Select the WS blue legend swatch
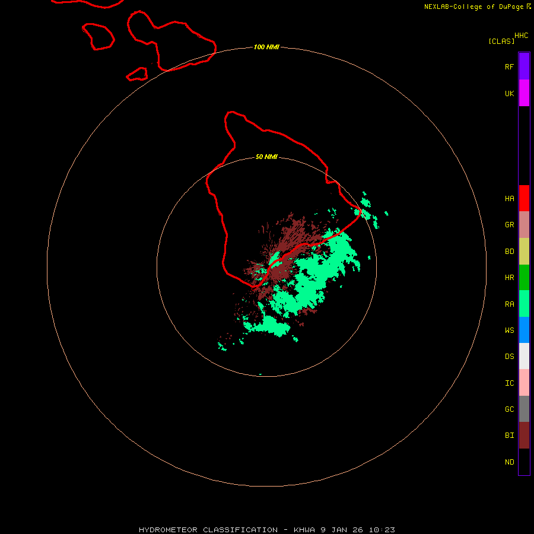Image resolution: width=534 pixels, height=534 pixels. click(524, 330)
